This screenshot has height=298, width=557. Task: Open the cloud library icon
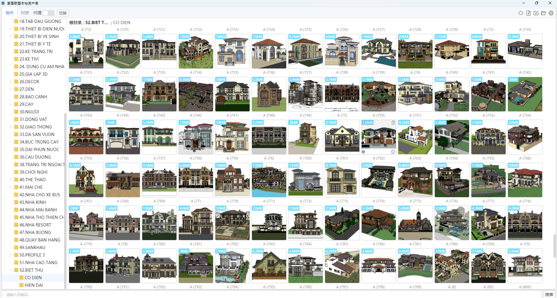pyautogui.click(x=521, y=13)
